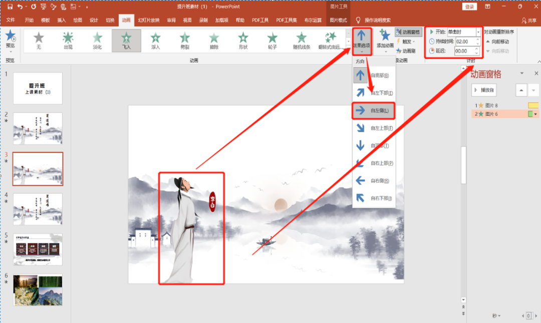
Task: Select the 轮子 wheel animation
Action: [x=272, y=41]
